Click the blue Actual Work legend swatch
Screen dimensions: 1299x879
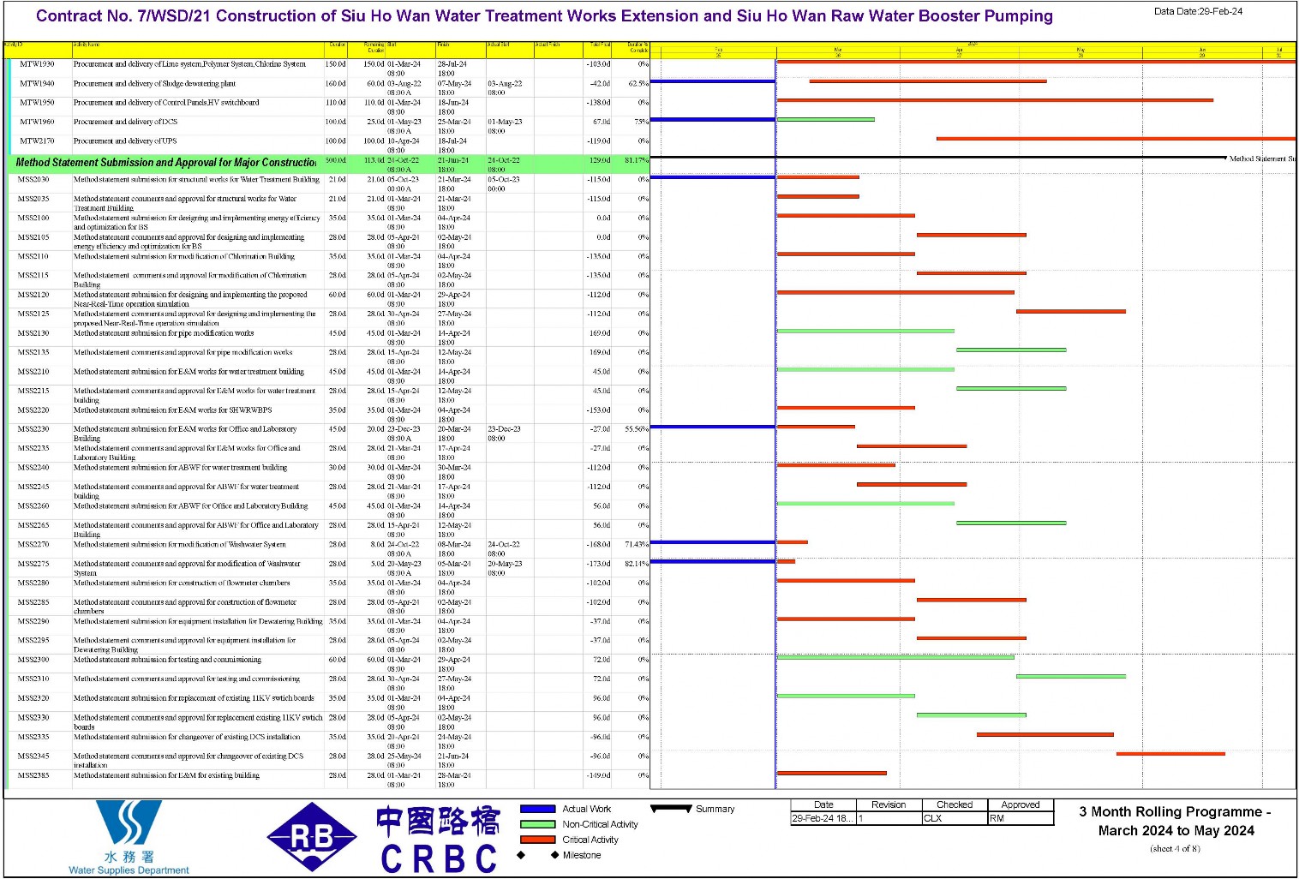[x=537, y=809]
